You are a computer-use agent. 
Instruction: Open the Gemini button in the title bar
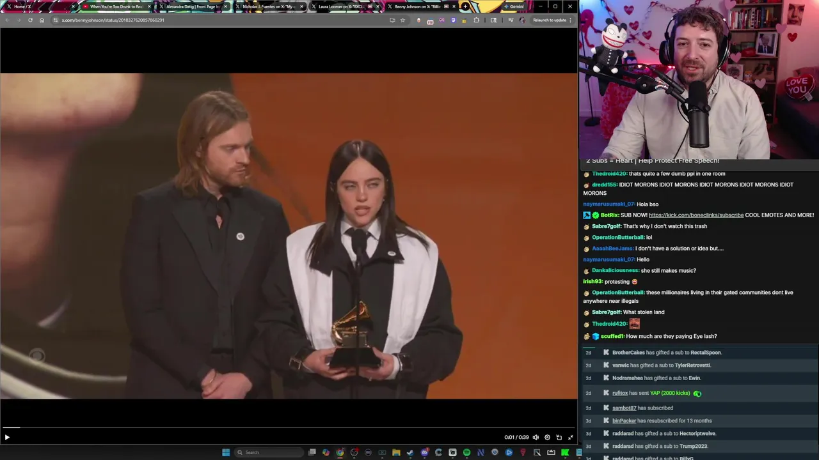click(x=514, y=6)
